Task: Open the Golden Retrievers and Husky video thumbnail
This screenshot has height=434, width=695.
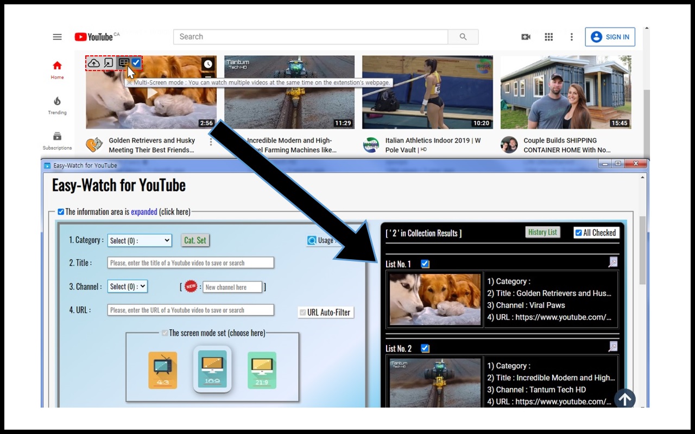Action: pyautogui.click(x=151, y=92)
